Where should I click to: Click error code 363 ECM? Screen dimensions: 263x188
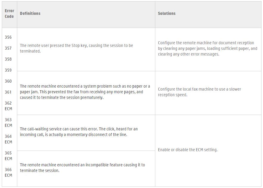click(8, 123)
